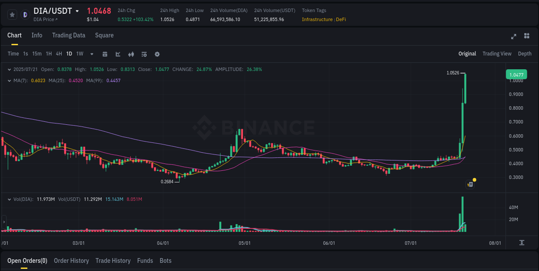This screenshot has width=539, height=271.
Task: Open the Order History section
Action: click(x=71, y=261)
